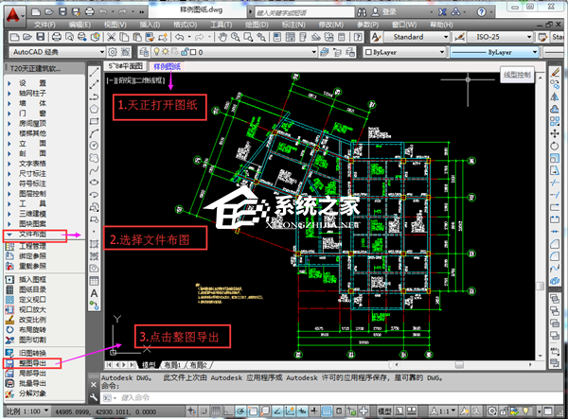Select the Circle draw tool
The width and height of the screenshot is (568, 419).
pos(94,146)
